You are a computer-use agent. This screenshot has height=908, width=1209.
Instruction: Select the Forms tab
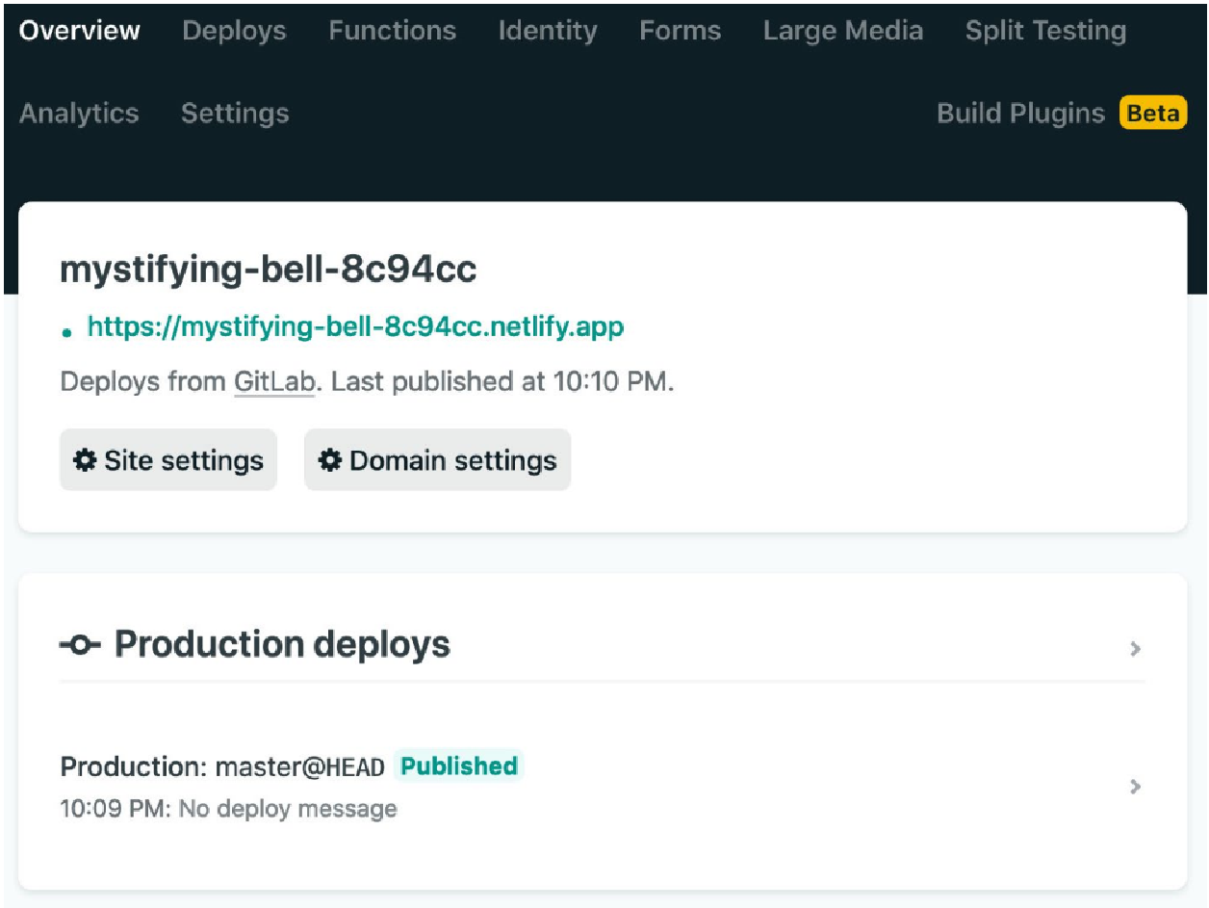coord(681,31)
